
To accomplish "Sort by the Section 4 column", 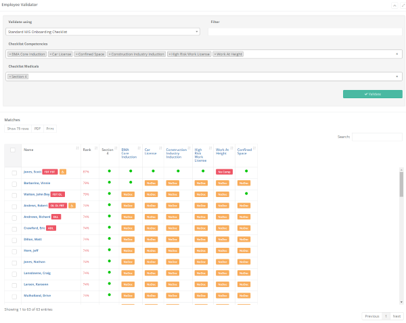I will (x=116, y=148).
